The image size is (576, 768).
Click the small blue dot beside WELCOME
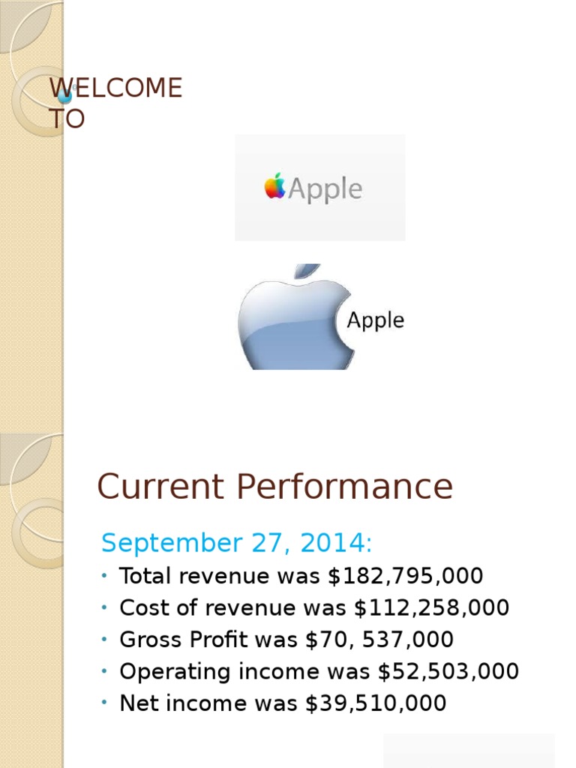65,95
